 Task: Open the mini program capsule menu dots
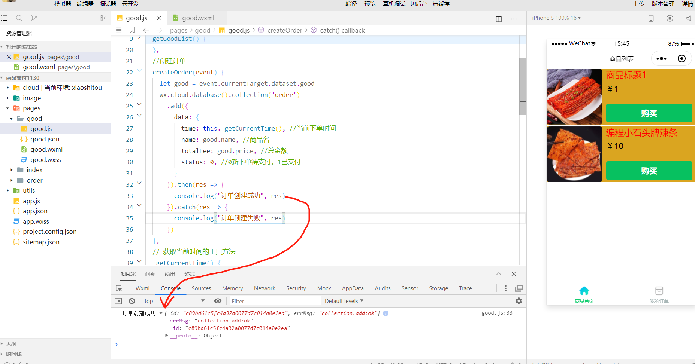click(x=662, y=59)
